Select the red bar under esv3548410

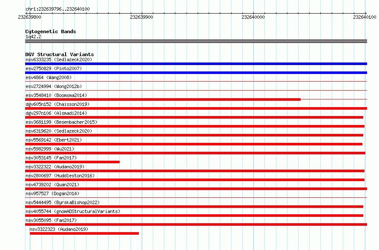tap(163, 99)
